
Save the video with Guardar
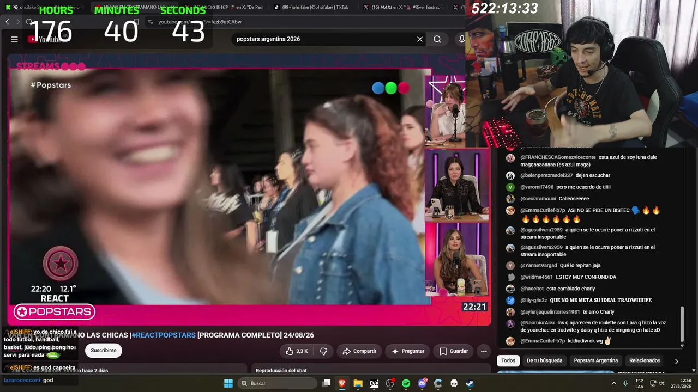454,351
